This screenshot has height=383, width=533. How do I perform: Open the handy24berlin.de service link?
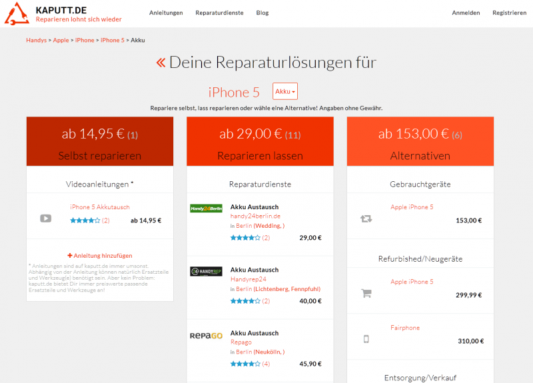coord(255,216)
